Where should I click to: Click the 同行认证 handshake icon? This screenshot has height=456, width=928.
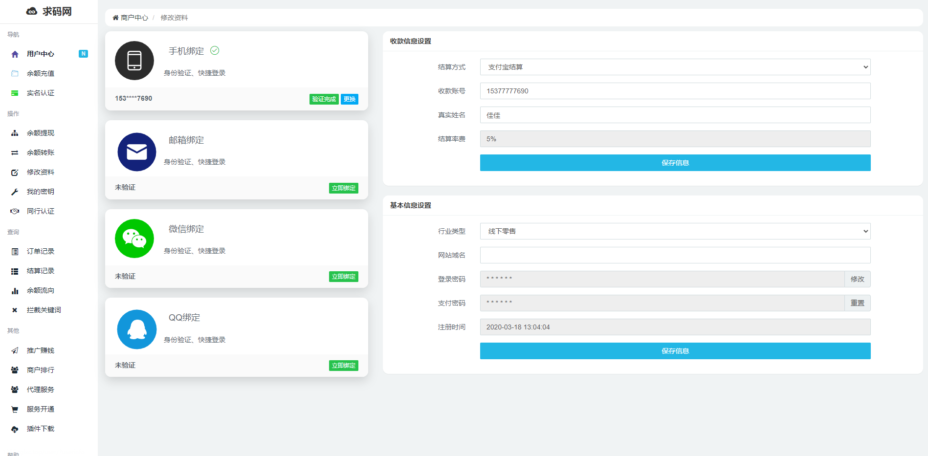[x=15, y=211]
